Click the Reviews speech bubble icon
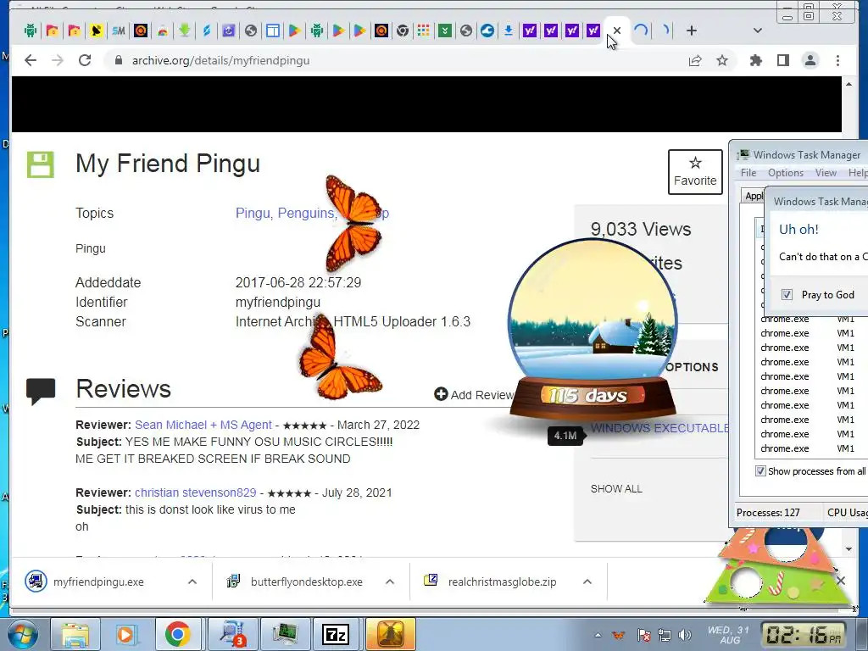Image resolution: width=868 pixels, height=651 pixels. 41,392
